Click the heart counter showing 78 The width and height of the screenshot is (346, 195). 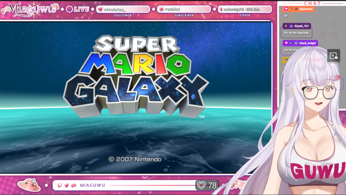tap(207, 185)
